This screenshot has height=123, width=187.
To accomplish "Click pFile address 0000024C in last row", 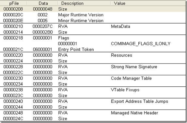I will coord(13,118).
